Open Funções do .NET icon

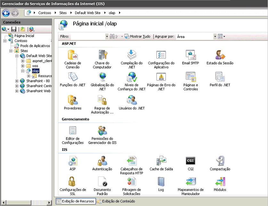[x=73, y=79]
